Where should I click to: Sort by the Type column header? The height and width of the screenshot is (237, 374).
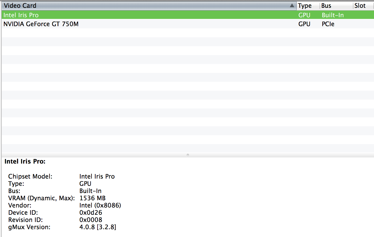(x=305, y=6)
